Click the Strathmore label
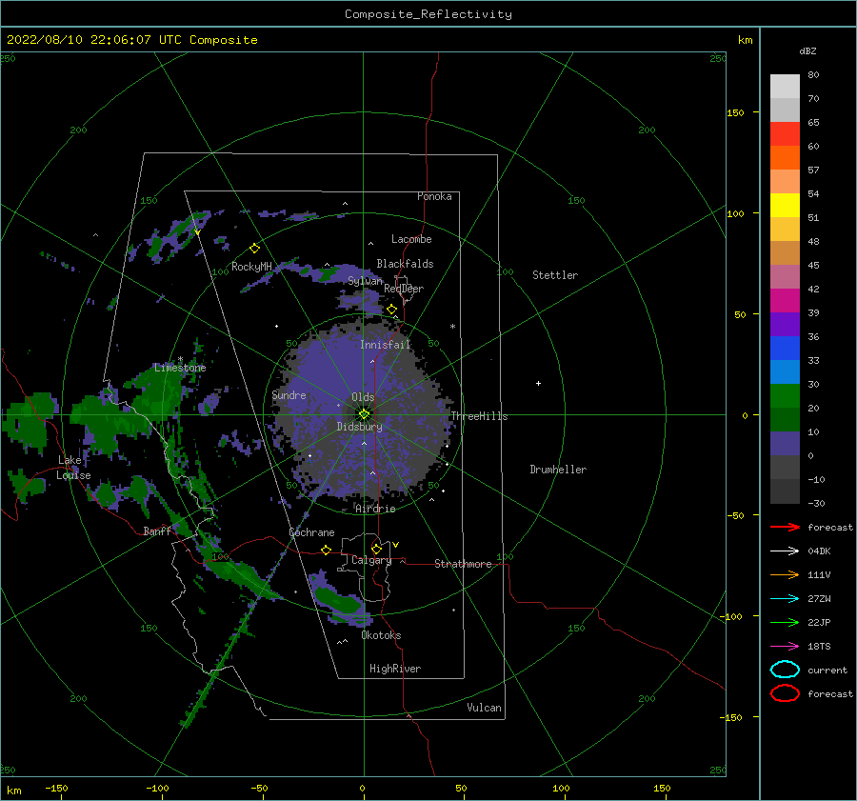The width and height of the screenshot is (857, 801). coord(463,564)
